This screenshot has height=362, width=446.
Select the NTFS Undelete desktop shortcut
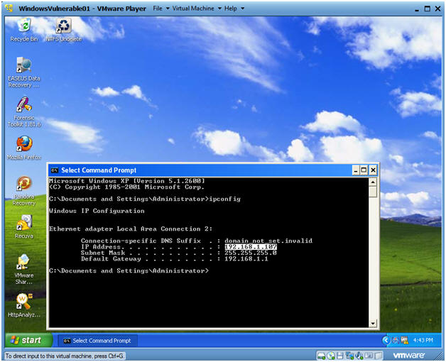(x=64, y=29)
